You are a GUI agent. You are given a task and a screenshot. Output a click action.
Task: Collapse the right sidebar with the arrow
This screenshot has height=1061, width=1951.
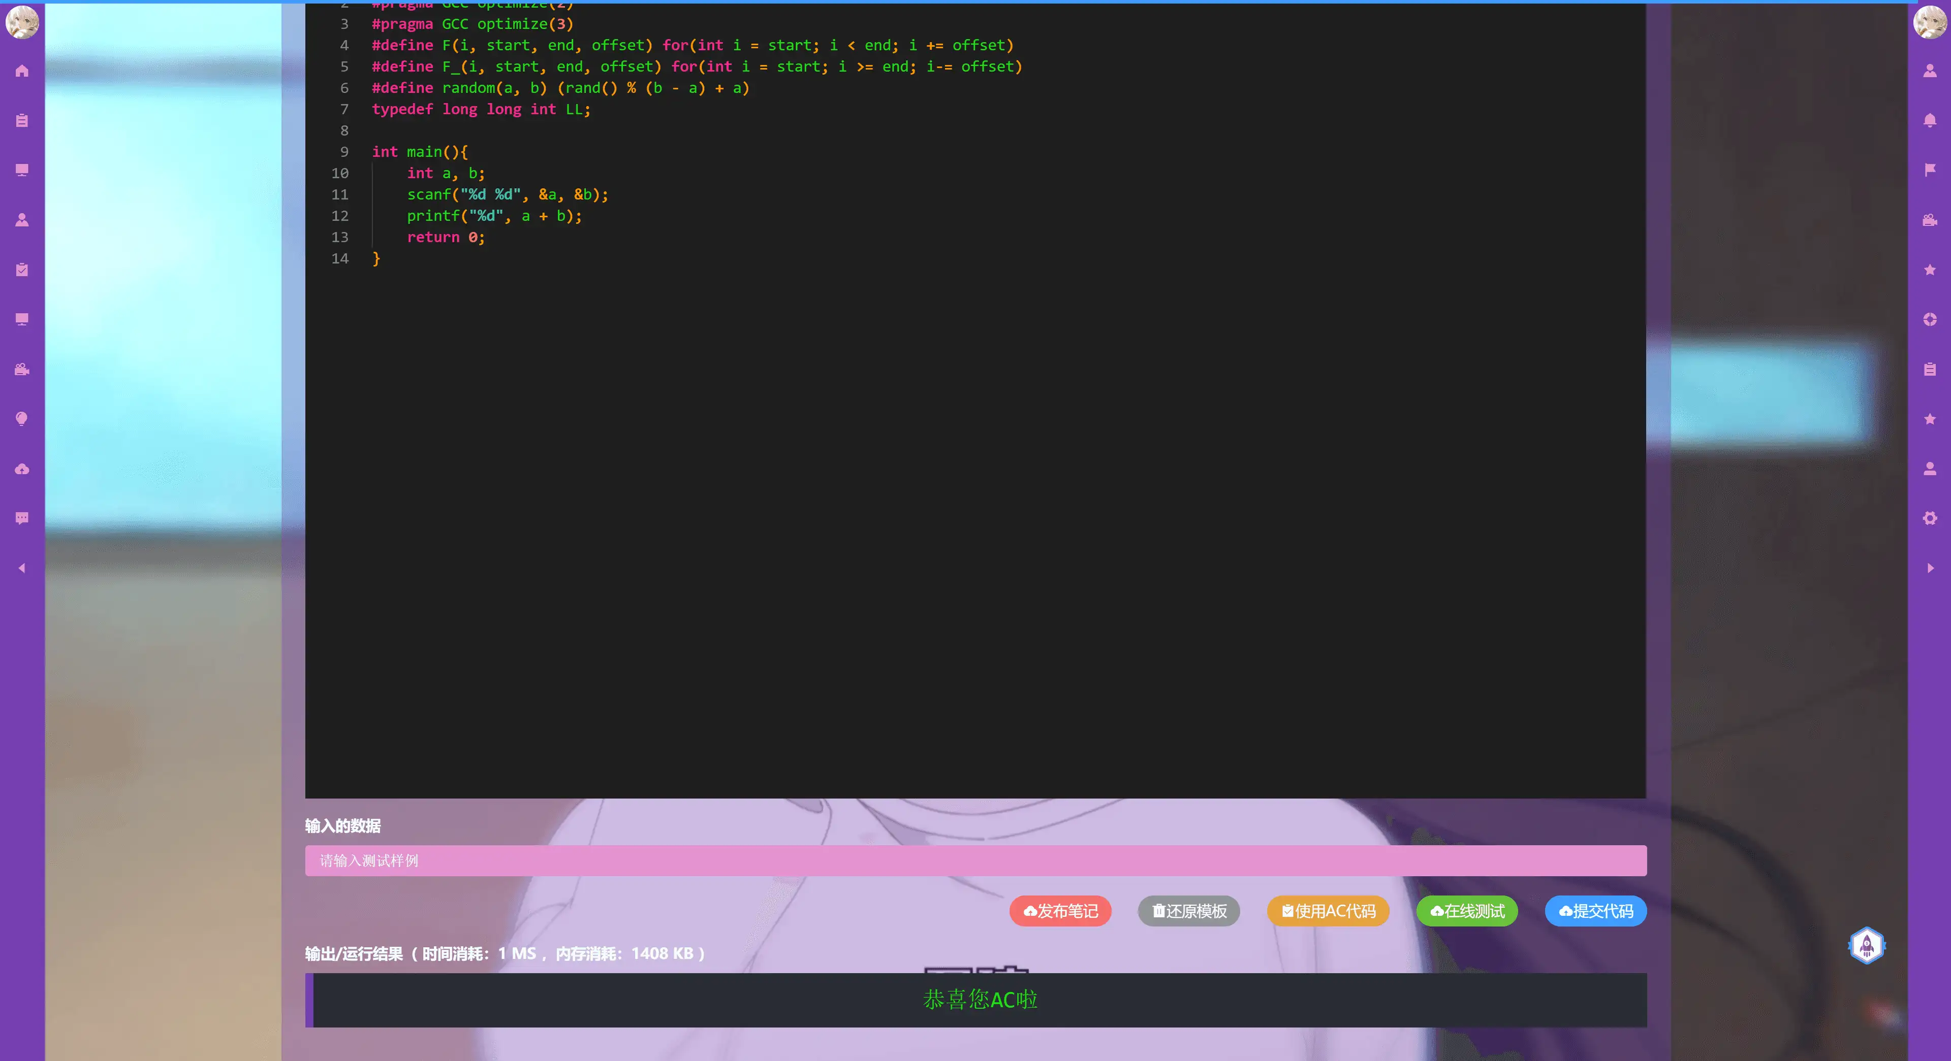tap(1929, 568)
